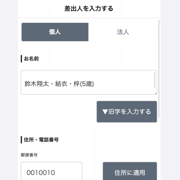Select the 個人 tab
The height and width of the screenshot is (180, 180).
(55, 32)
